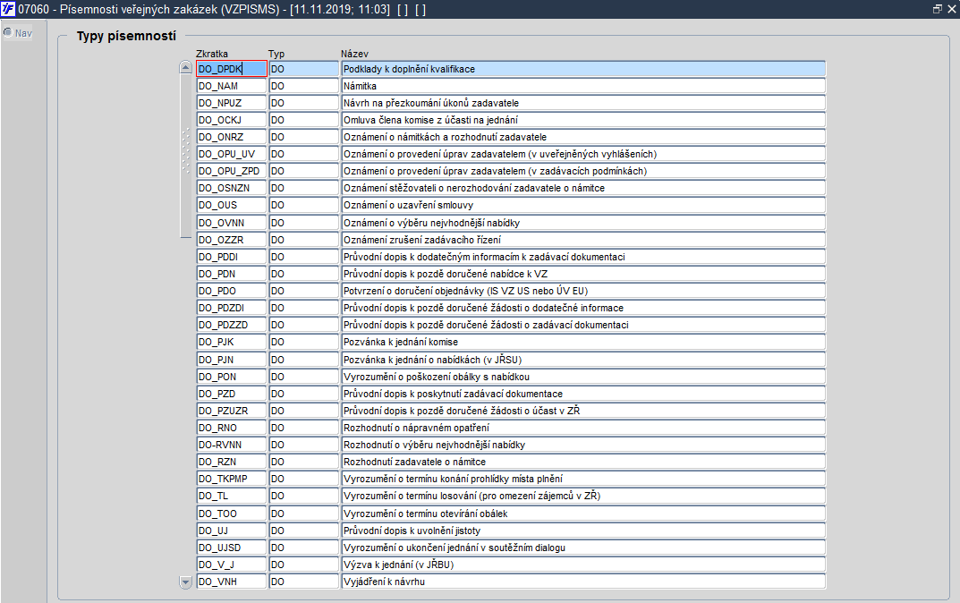Click 'Oznámení o námitkách a rozhodnutí zadavatele'

click(x=583, y=137)
